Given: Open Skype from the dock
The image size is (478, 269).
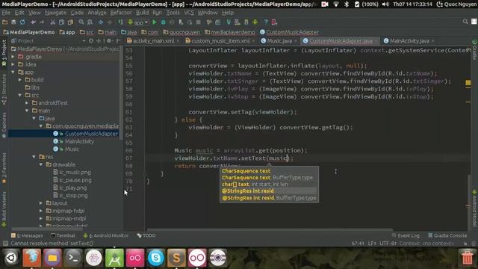Looking at the screenshot, I should [156, 258].
